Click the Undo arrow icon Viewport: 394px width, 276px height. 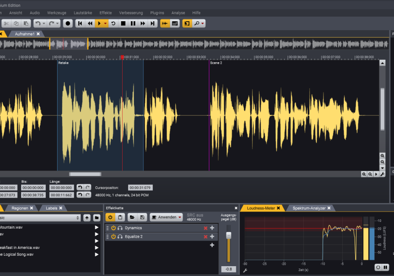(x=38, y=23)
